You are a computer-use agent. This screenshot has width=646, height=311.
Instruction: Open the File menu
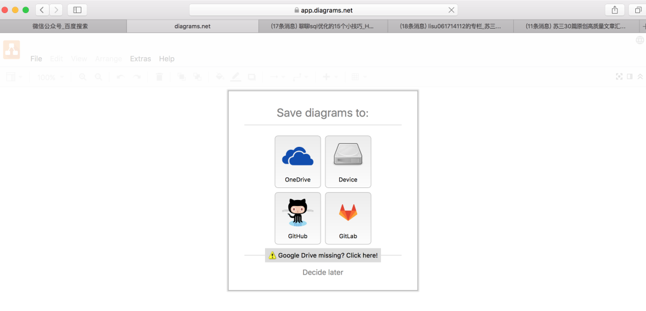(x=36, y=58)
